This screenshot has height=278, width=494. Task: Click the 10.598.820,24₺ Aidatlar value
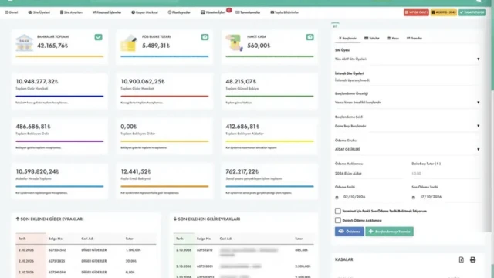38,171
